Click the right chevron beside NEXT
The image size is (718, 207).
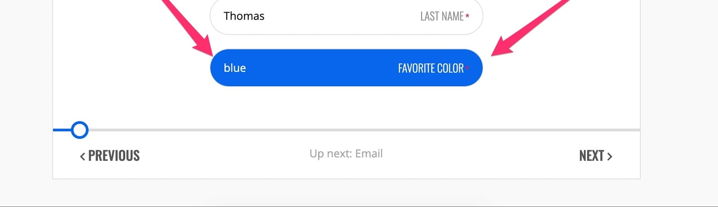(x=609, y=156)
